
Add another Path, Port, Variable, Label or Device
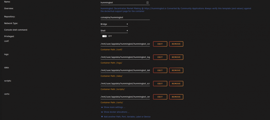127,117
